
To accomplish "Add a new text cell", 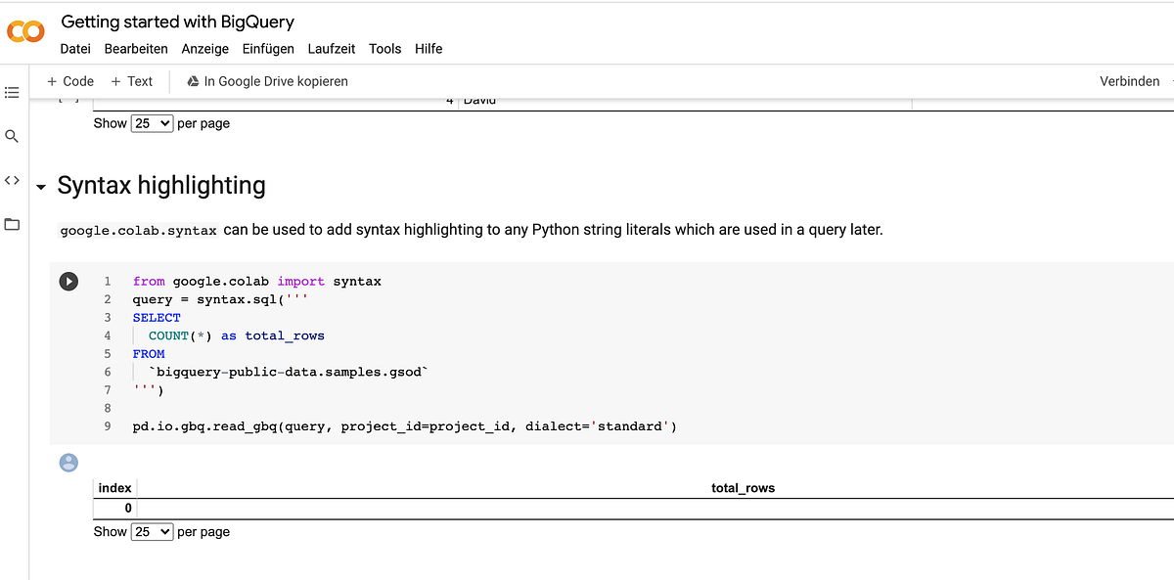I will (131, 81).
